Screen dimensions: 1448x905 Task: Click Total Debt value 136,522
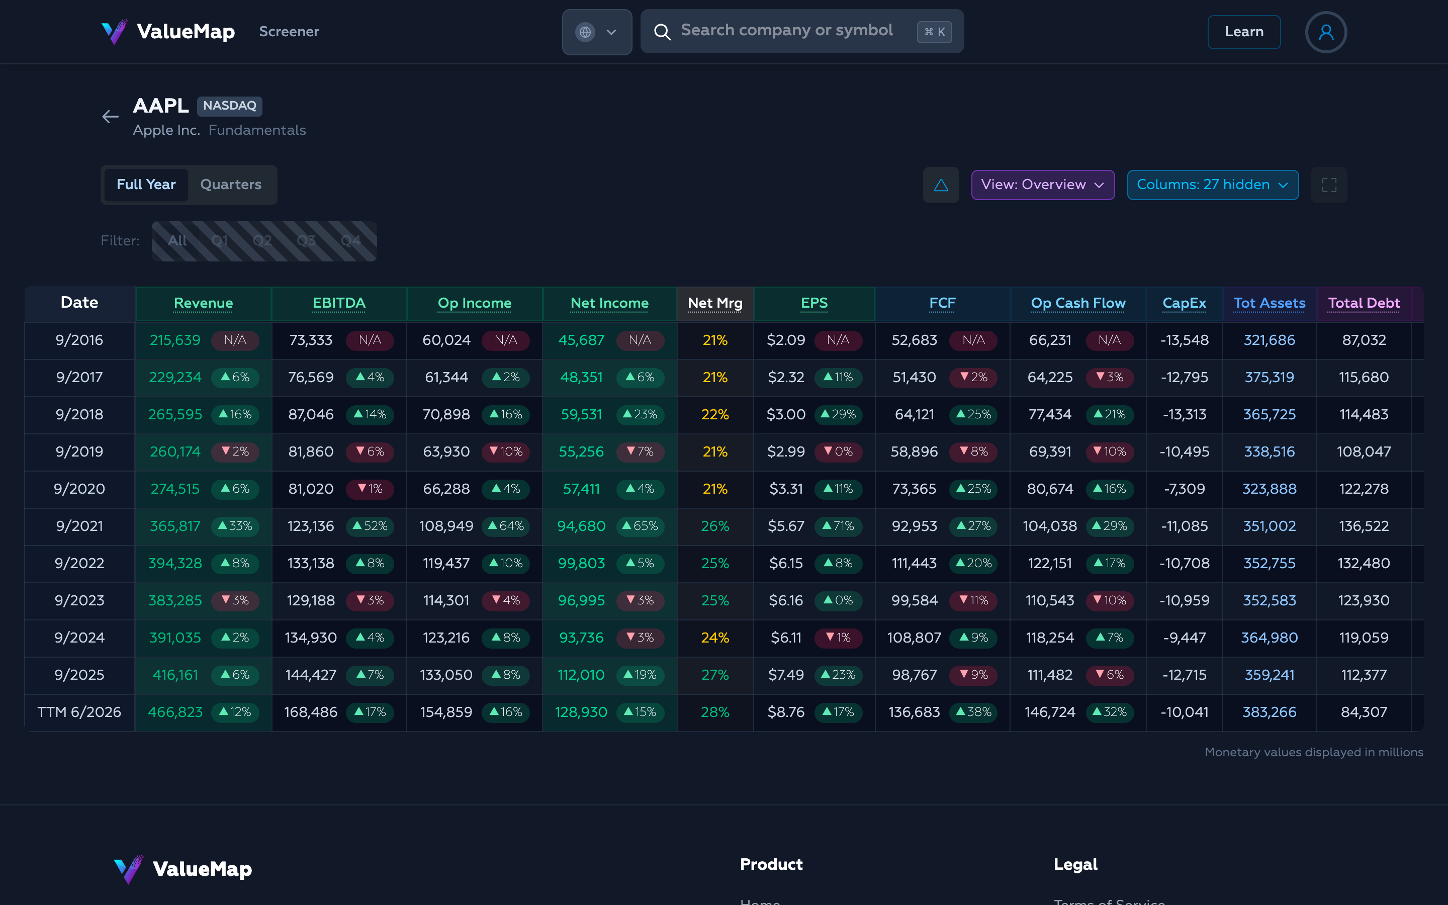1364,526
